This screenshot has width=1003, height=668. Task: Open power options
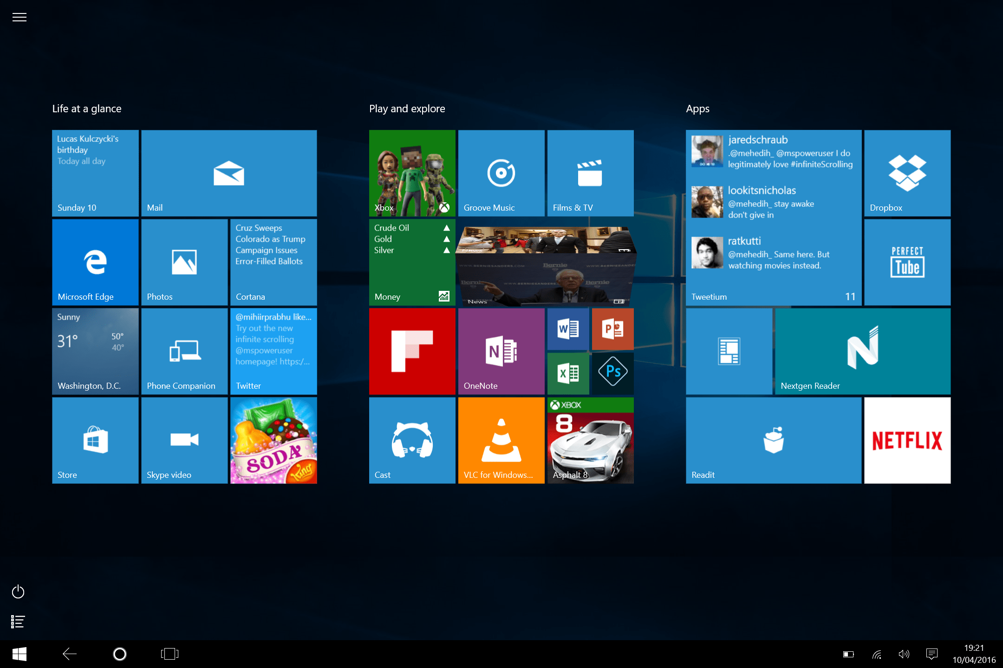coord(18,591)
